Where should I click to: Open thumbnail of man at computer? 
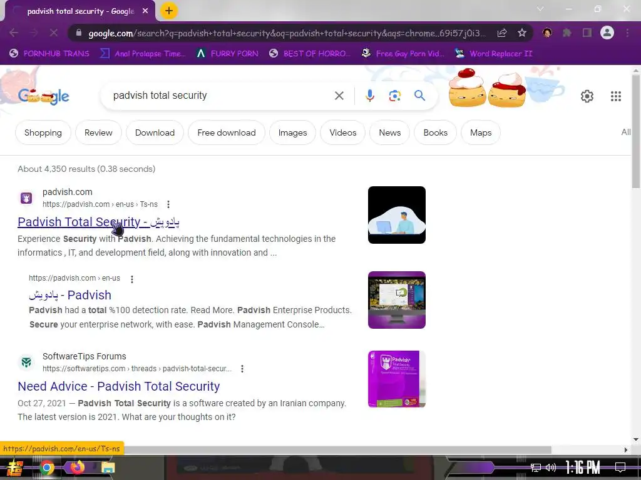click(396, 215)
